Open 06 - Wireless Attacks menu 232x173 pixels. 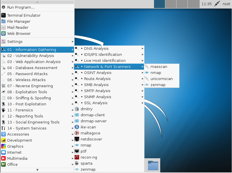click(x=37, y=80)
